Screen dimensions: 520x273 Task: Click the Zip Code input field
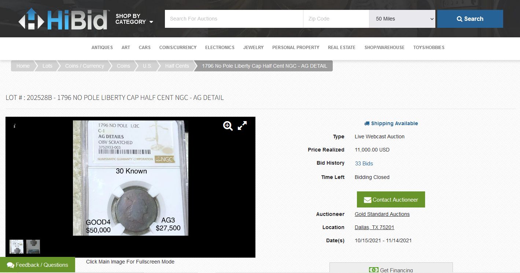point(336,19)
